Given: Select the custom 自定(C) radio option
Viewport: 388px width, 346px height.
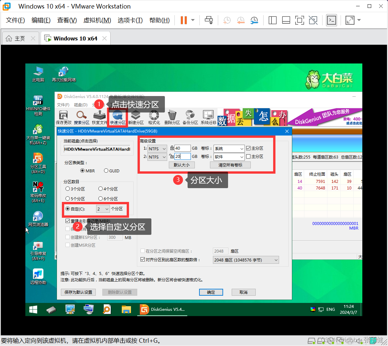Looking at the screenshot, I should point(67,209).
